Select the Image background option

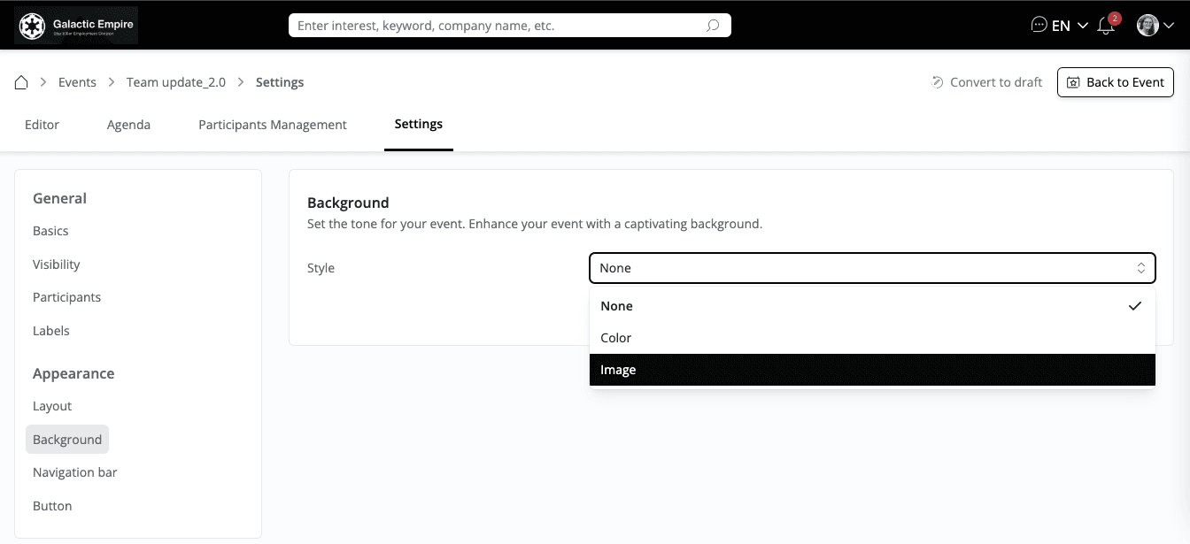point(872,370)
